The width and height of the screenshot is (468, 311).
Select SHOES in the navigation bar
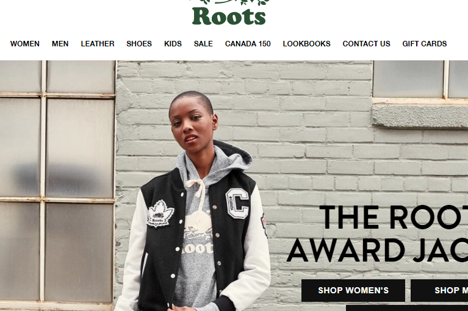tap(139, 44)
